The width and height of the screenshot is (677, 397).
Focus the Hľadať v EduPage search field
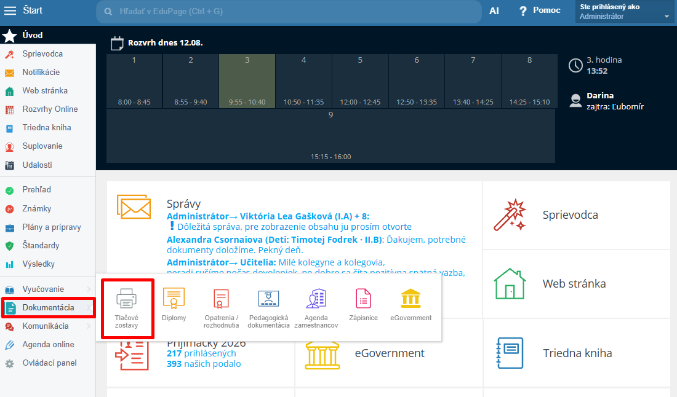289,11
